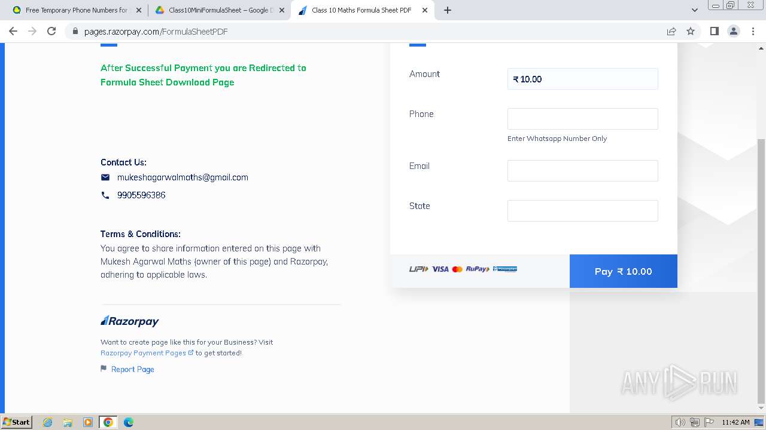Click the UPI payment logo
Viewport: 766px width, 430px height.
(418, 269)
